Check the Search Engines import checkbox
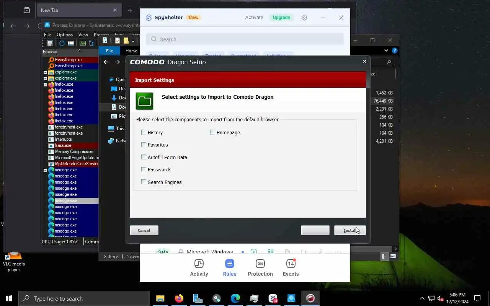 coord(144,182)
